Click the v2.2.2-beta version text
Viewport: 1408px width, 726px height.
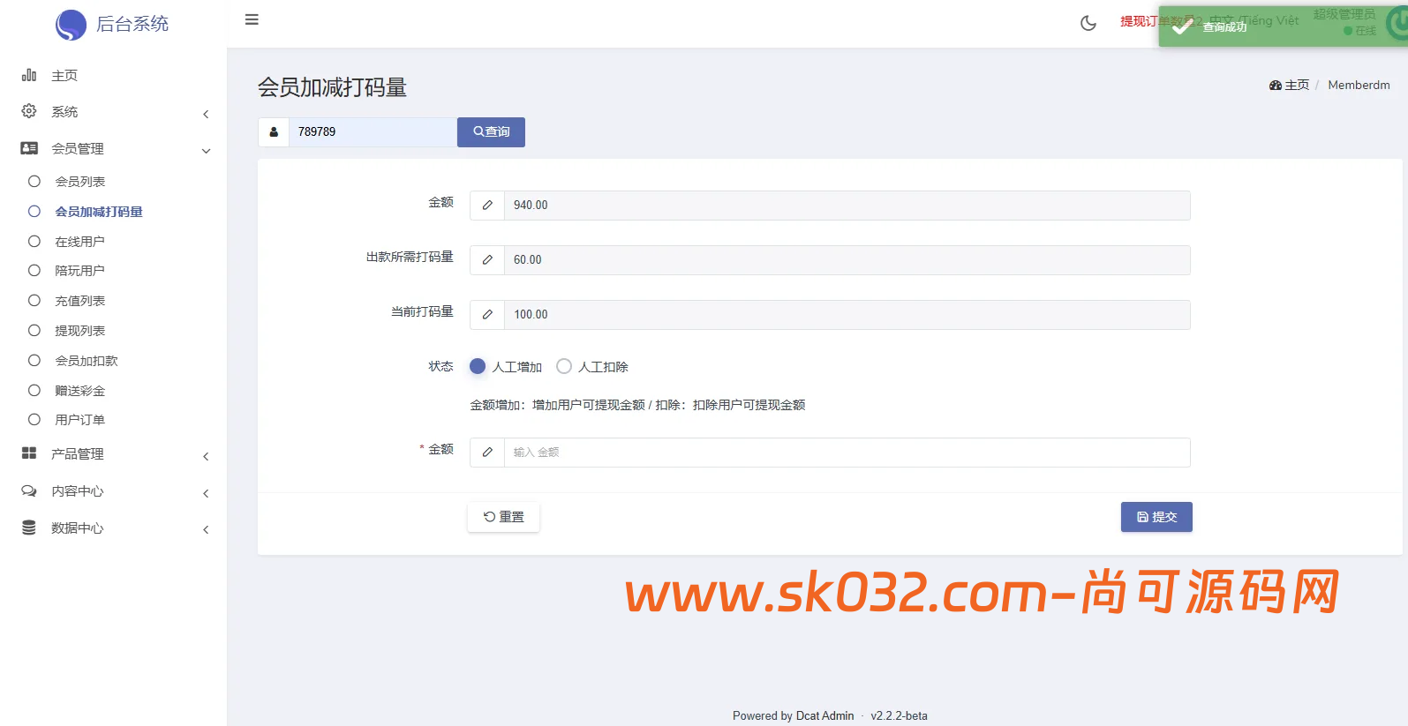pos(899,716)
